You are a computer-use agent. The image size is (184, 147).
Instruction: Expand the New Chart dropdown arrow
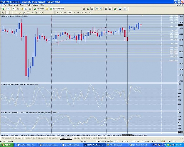click(x=5, y=9)
